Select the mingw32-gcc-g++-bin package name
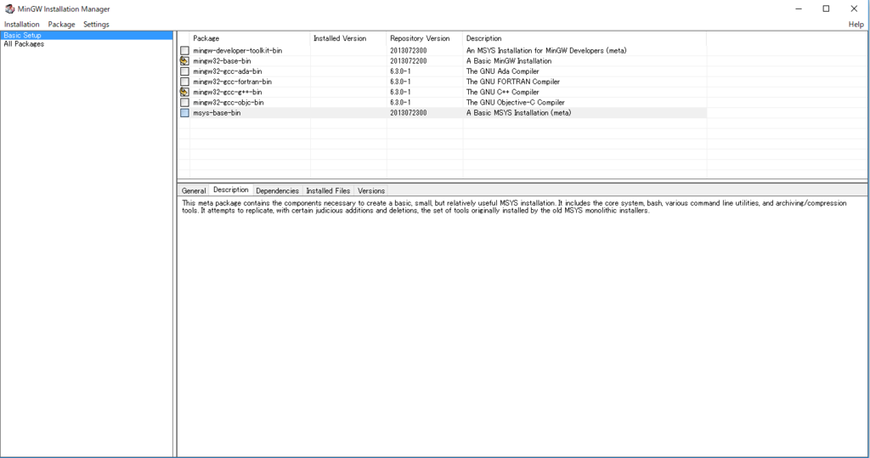 (x=228, y=92)
